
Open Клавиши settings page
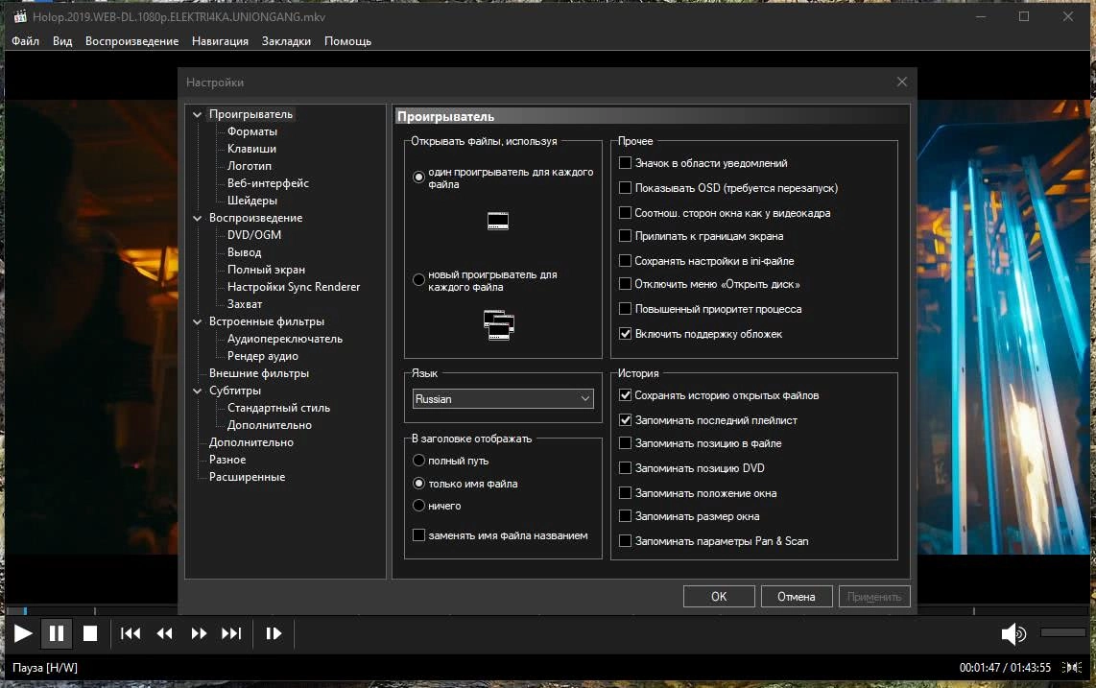click(x=251, y=149)
